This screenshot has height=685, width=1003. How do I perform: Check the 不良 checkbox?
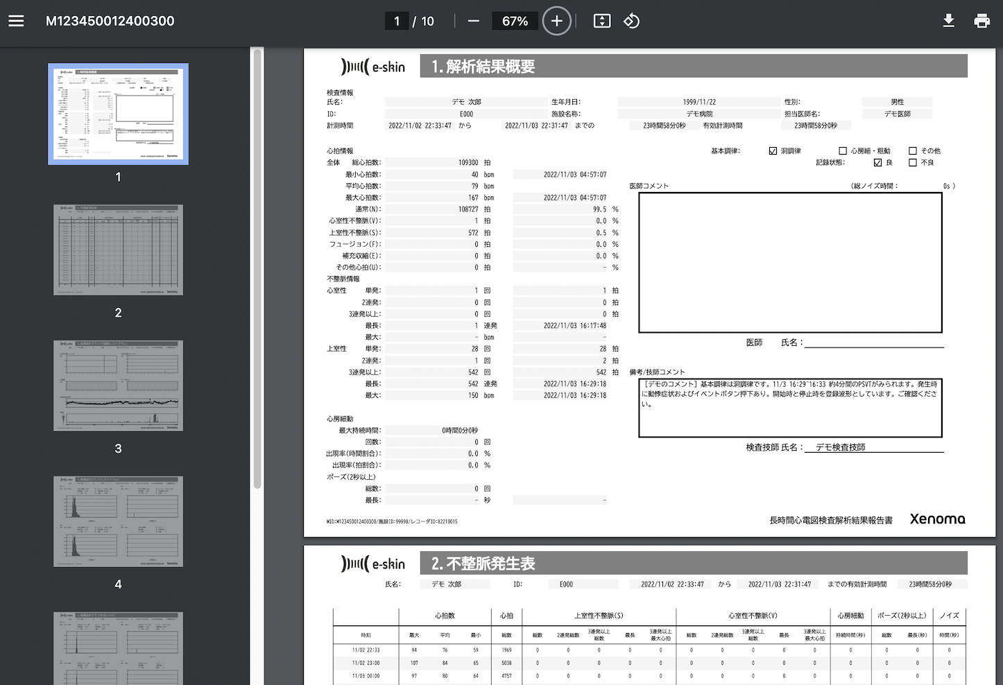(913, 162)
